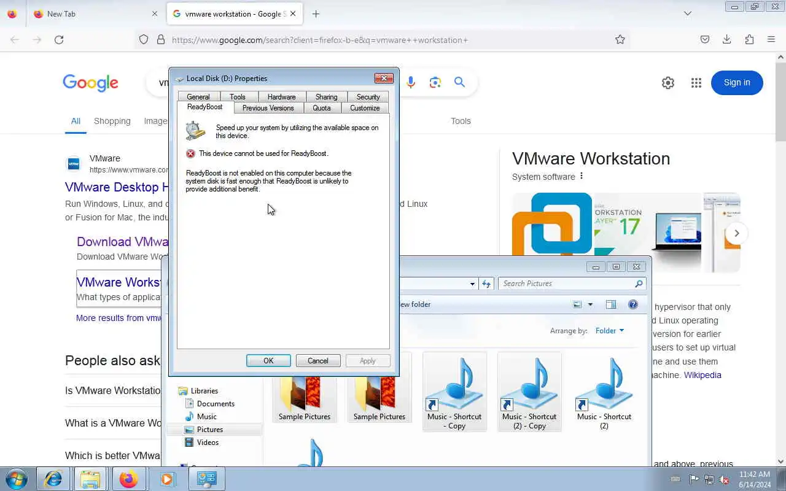786x491 pixels.
Task: Click the site padlock icon
Action: pos(161,39)
